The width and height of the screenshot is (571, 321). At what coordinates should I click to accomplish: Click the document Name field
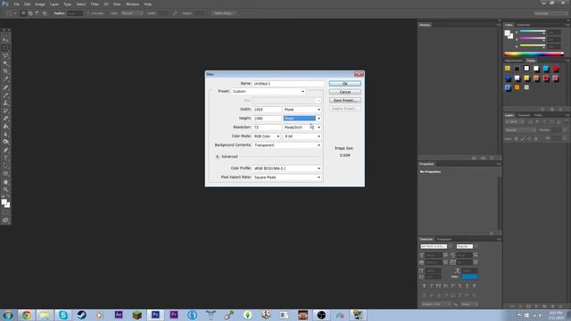click(288, 84)
